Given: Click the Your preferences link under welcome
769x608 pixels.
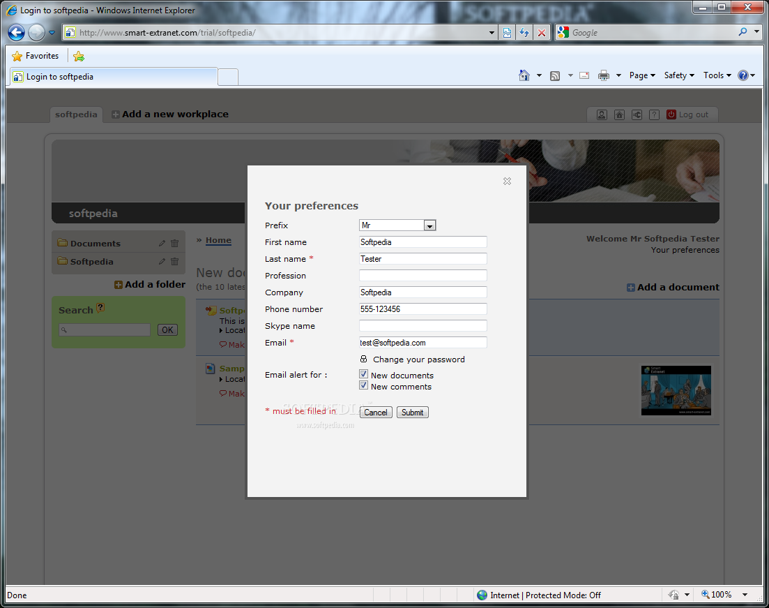Looking at the screenshot, I should coord(685,250).
